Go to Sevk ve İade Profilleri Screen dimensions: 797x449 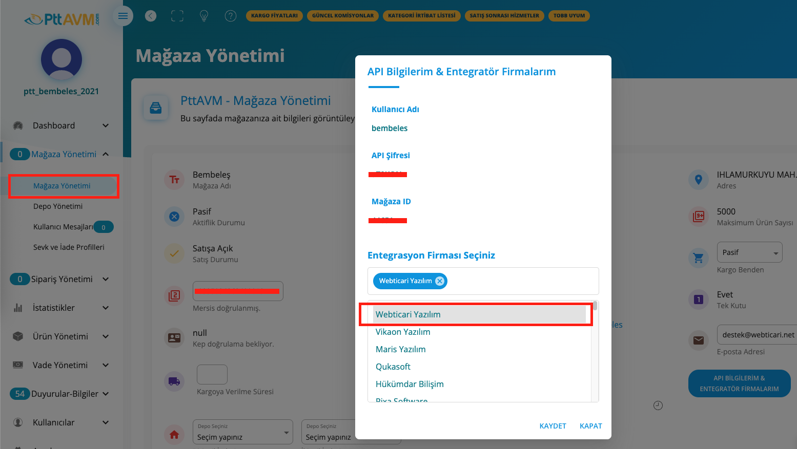(69, 247)
